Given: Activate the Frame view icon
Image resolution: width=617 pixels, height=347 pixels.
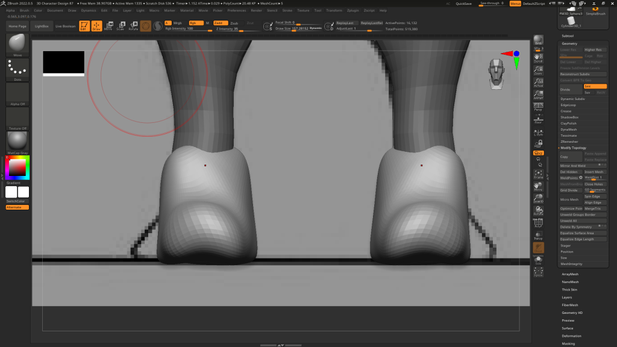Looking at the screenshot, I should 538,173.
